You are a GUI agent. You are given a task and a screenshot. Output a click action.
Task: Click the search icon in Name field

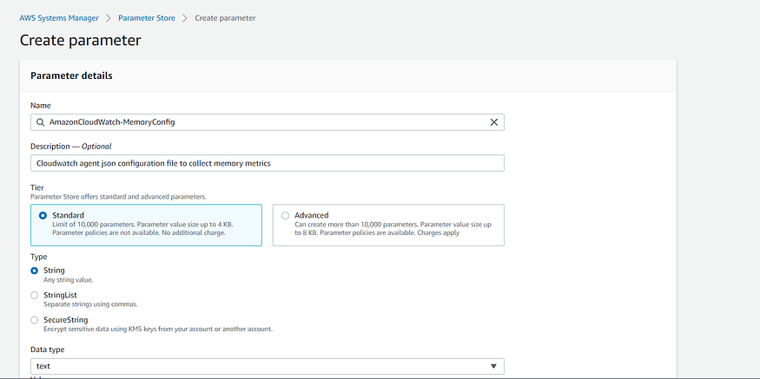click(x=40, y=122)
